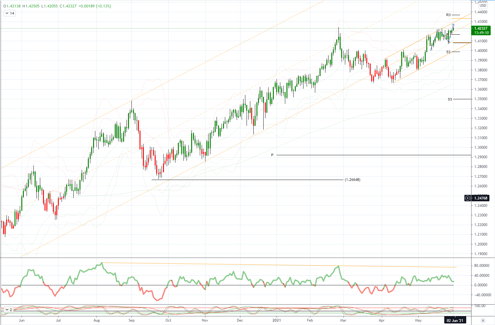Click the 1.40000 price axis label
The width and height of the screenshot is (495, 325).
pyautogui.click(x=481, y=51)
